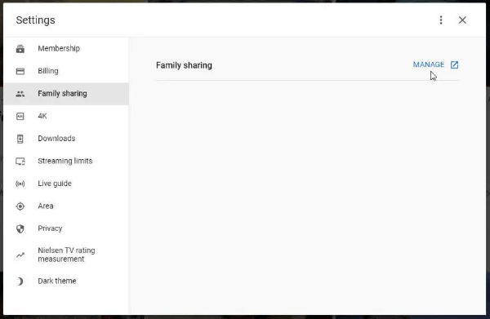Click the Live guide broadcast icon

[x=20, y=184]
